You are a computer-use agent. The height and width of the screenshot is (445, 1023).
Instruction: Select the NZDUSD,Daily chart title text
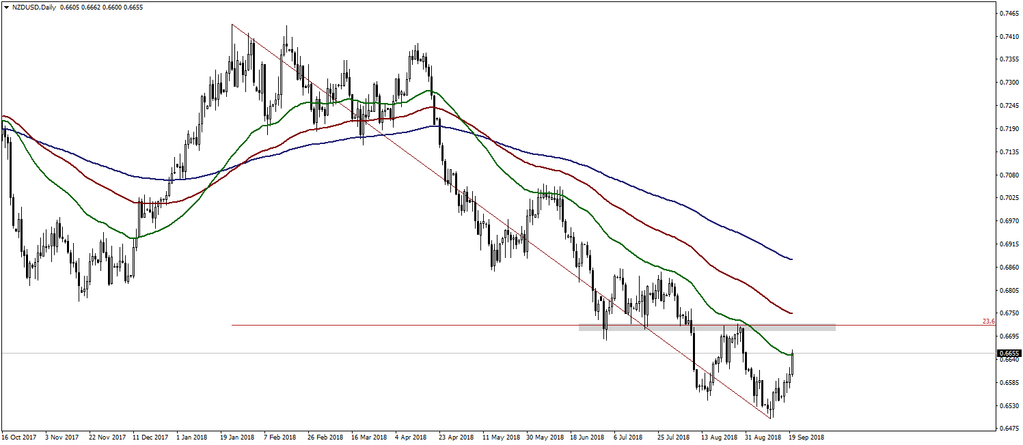click(x=34, y=7)
